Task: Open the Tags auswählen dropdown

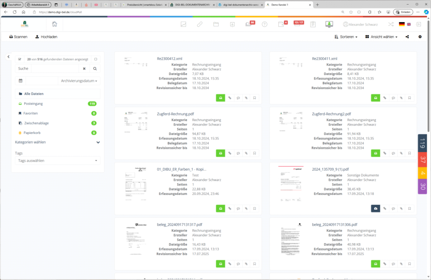Action: tap(57, 161)
